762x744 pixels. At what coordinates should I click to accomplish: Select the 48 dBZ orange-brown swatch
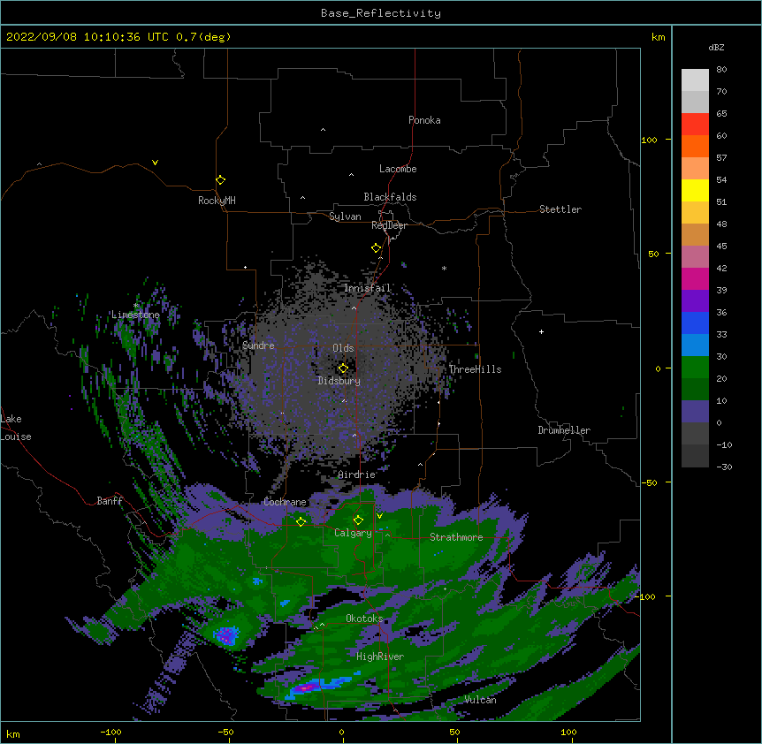(695, 234)
